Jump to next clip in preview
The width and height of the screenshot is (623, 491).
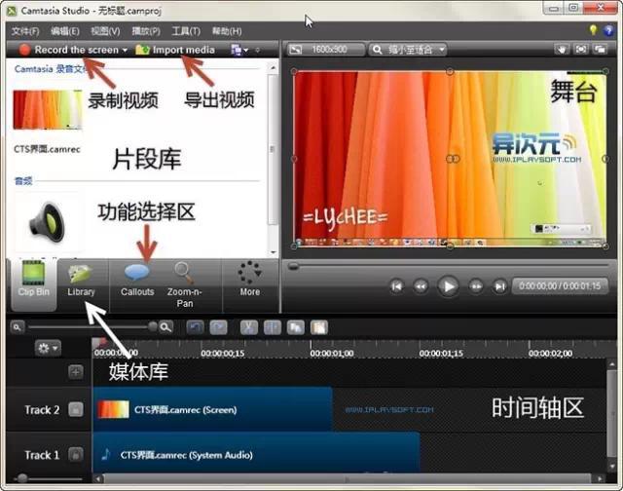499,286
